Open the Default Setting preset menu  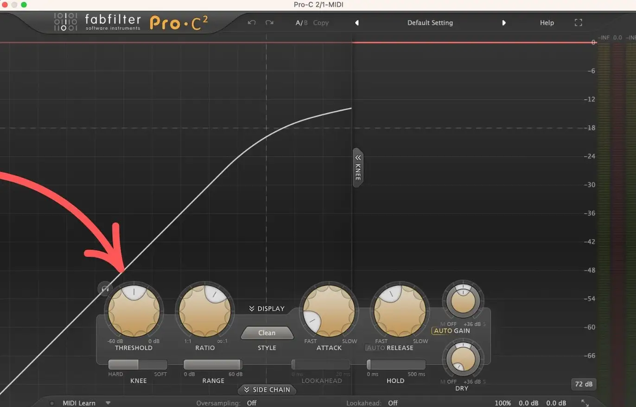click(x=430, y=23)
